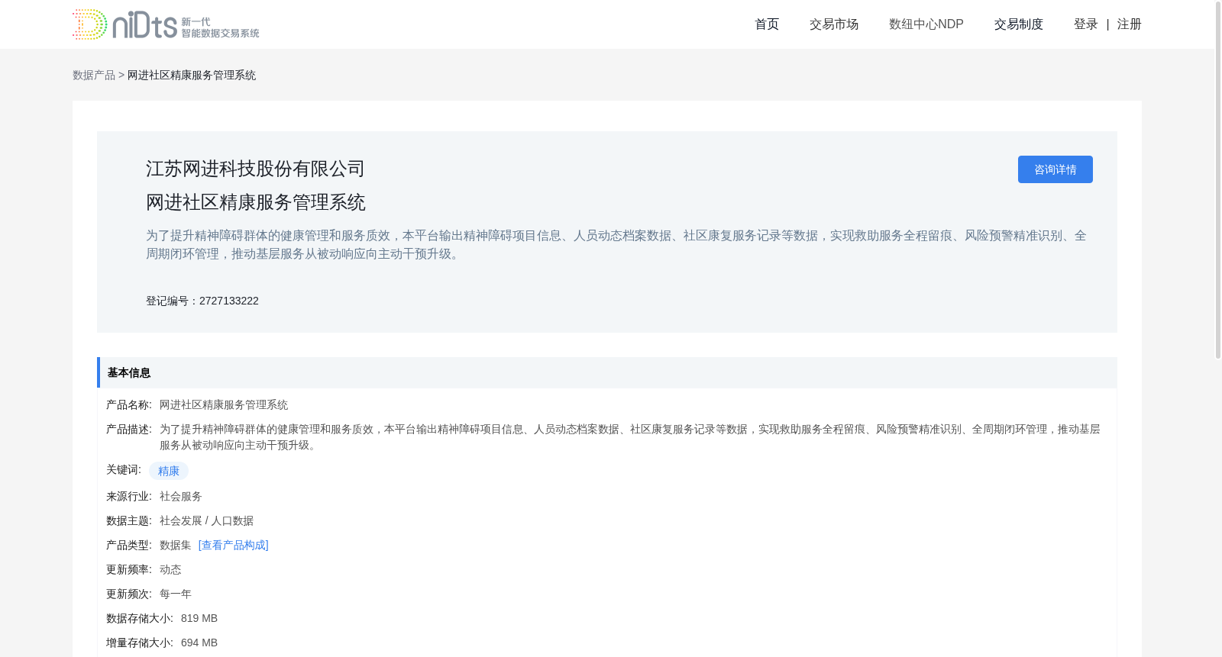Click update frequency value 动态
Image resolution: width=1222 pixels, height=657 pixels.
[170, 569]
